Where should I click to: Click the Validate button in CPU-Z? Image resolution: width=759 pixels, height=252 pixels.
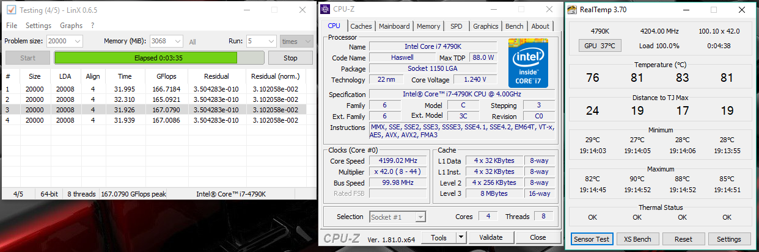[491, 237]
